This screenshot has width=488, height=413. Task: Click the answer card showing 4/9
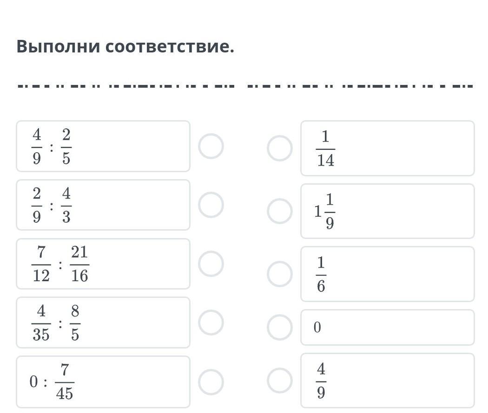(388, 381)
